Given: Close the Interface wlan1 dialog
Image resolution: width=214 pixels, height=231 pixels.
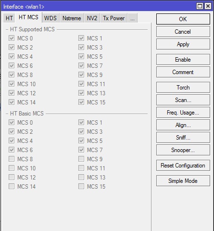Looking at the screenshot, I should pyautogui.click(x=208, y=6).
